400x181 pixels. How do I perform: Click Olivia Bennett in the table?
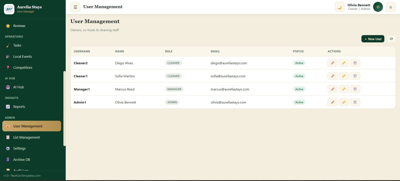[126, 102]
